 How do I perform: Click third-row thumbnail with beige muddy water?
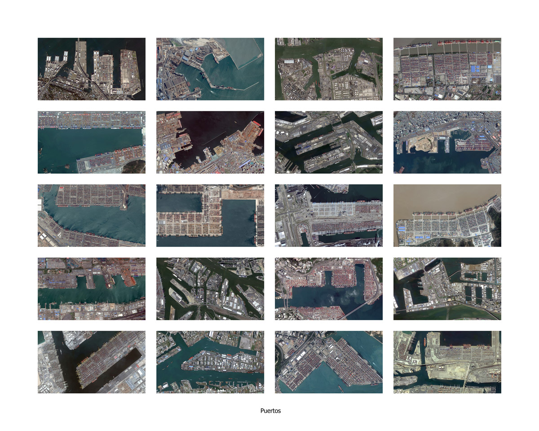pos(447,215)
